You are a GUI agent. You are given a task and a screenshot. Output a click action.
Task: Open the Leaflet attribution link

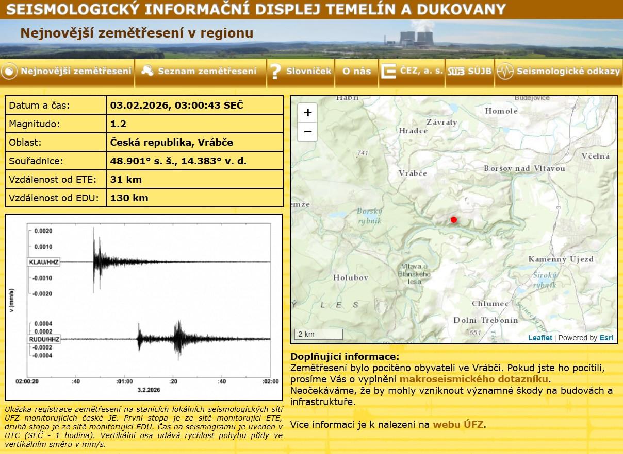539,338
